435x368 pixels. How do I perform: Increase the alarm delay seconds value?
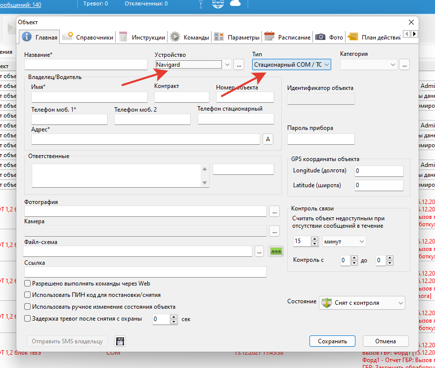174,317
